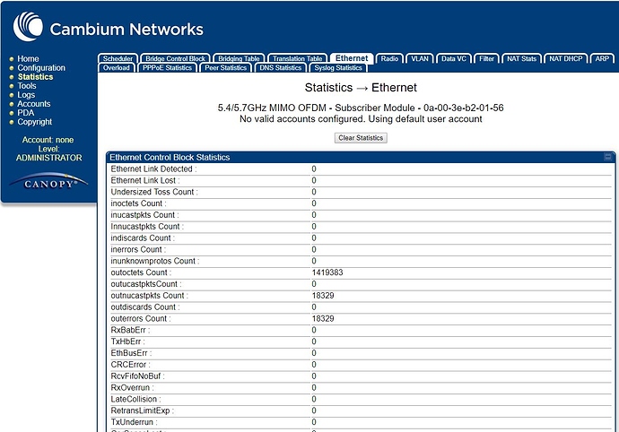Click the EthBusErr label
Screen dimensions: 619x432
(131, 353)
